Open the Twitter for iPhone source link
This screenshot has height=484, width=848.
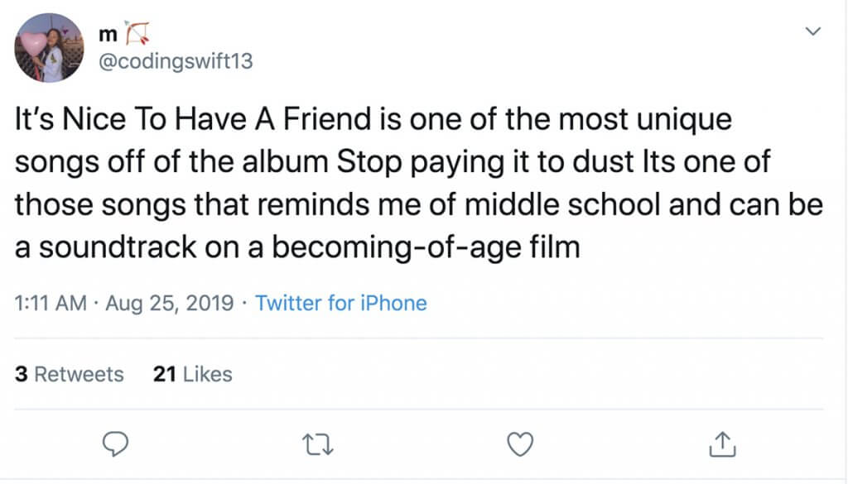[x=340, y=303]
